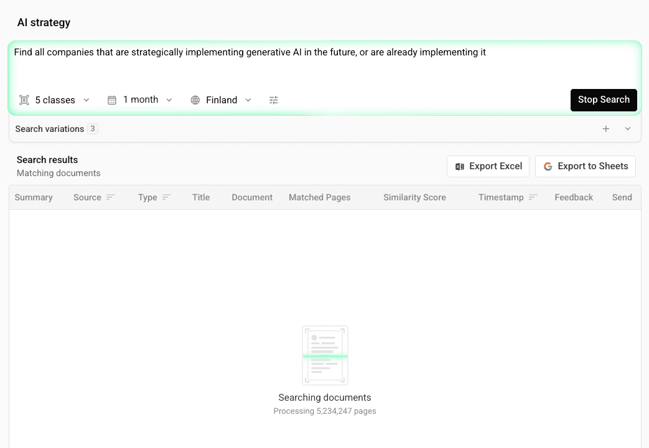
Task: Sort by the Source column filter icon
Action: pyautogui.click(x=111, y=197)
